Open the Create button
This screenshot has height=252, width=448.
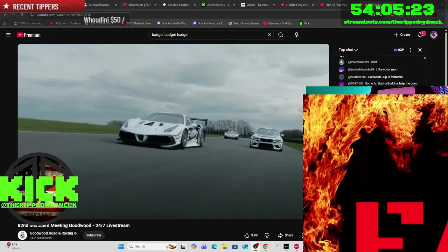coord(402,35)
